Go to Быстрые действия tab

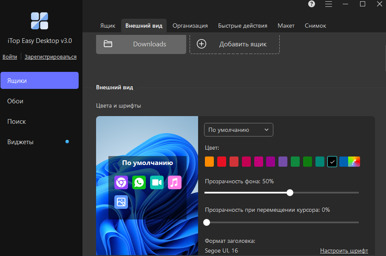242,26
